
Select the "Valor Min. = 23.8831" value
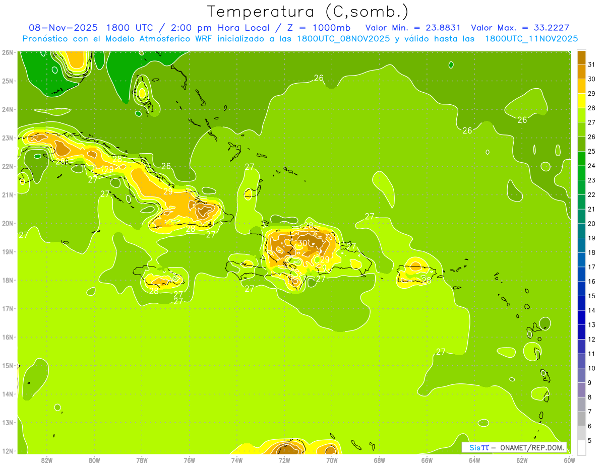click(413, 28)
